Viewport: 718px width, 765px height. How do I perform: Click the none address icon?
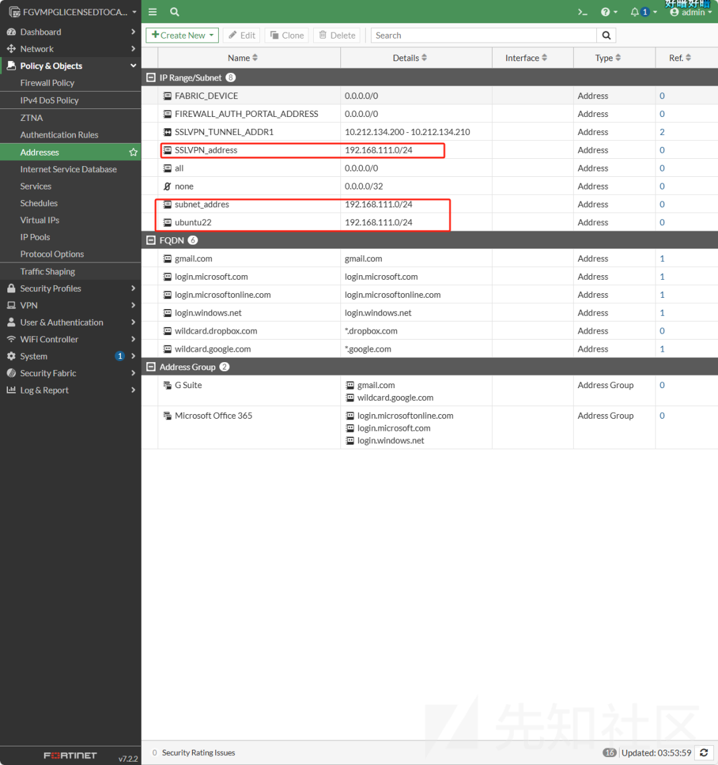(x=167, y=186)
